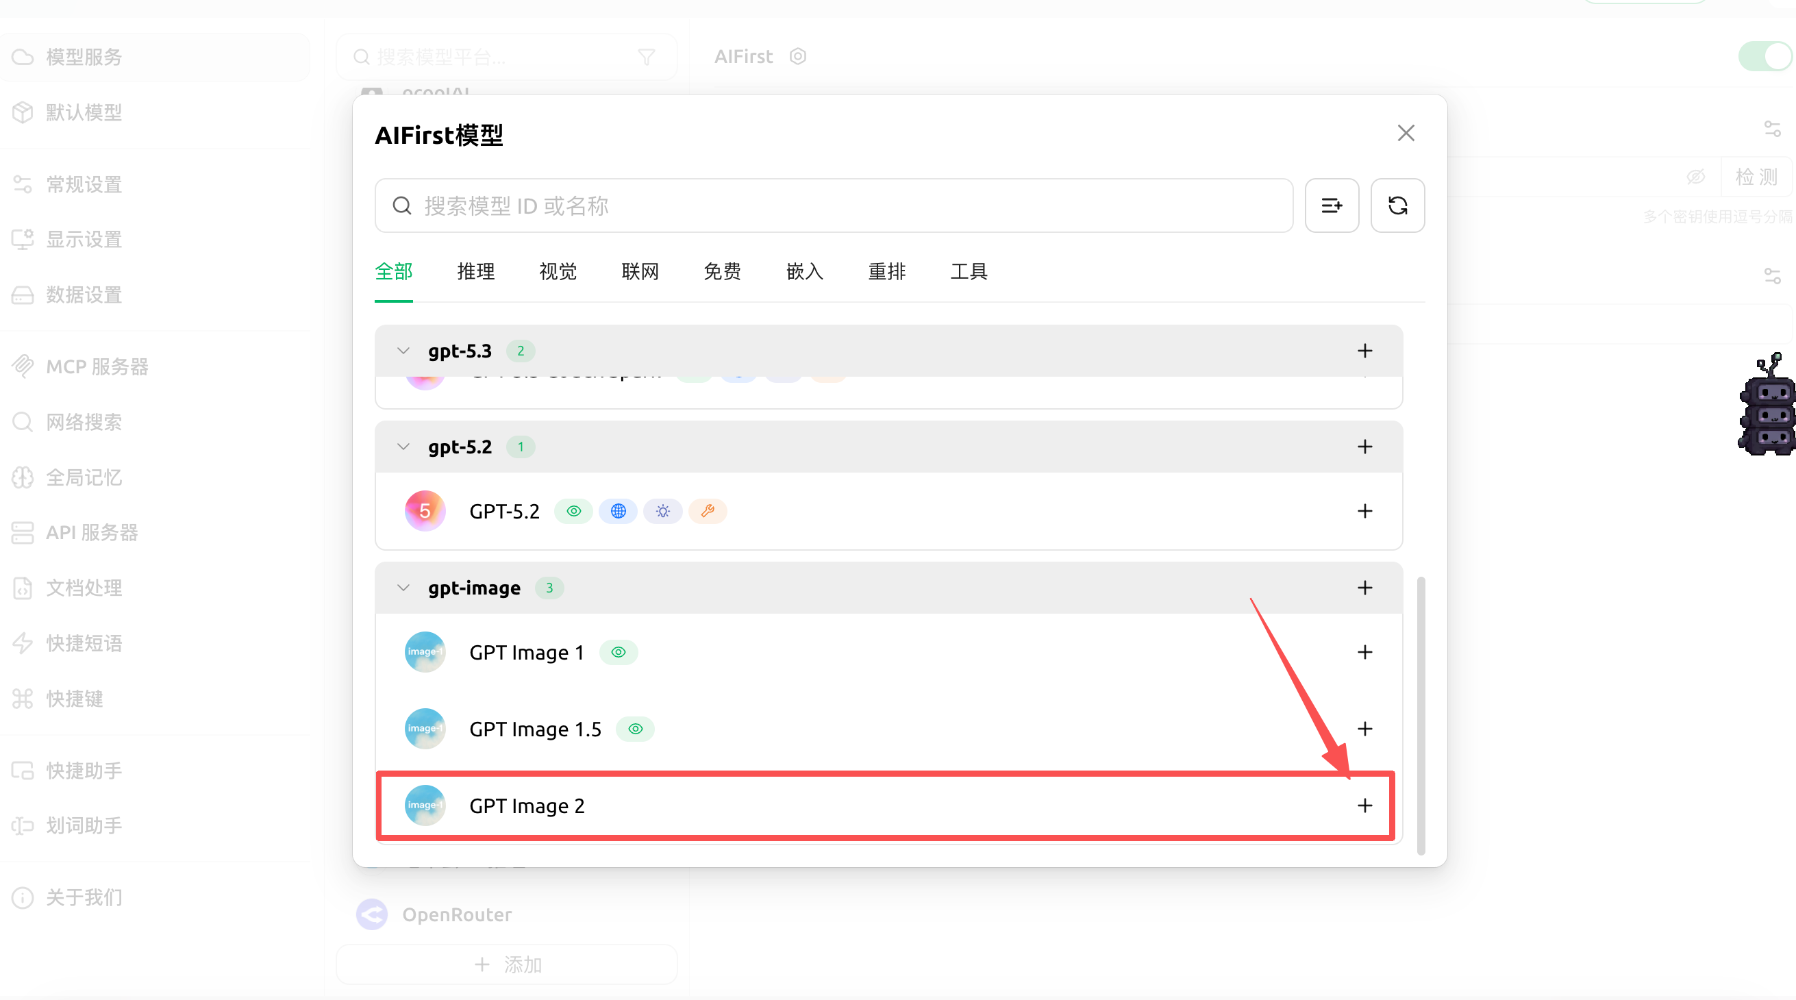The image size is (1796, 1000).
Task: Open 默认模型 in settings sidebar
Action: [x=155, y=112]
